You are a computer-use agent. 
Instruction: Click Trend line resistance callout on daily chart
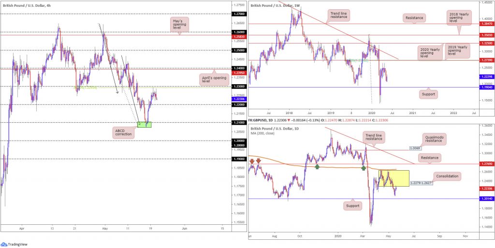(374, 136)
